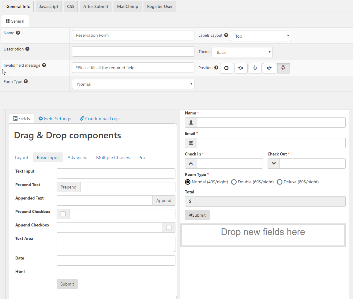Show Pro components
This screenshot has width=353, height=299.
(142, 158)
